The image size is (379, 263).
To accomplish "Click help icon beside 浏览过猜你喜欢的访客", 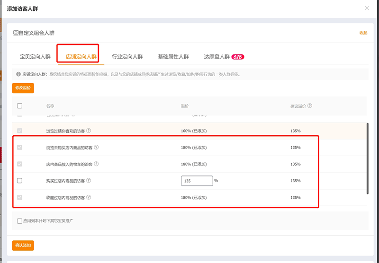I will [89, 131].
